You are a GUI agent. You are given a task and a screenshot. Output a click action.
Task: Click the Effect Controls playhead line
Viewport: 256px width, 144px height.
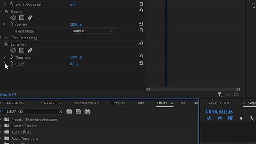coord(166,44)
